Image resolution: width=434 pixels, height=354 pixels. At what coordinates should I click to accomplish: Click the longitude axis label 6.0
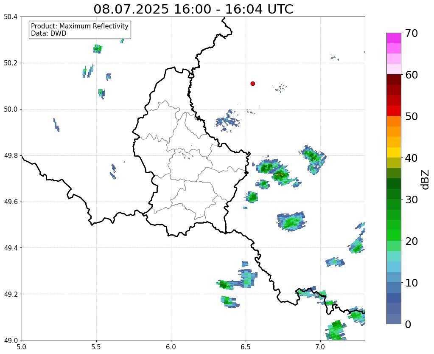[171, 347]
